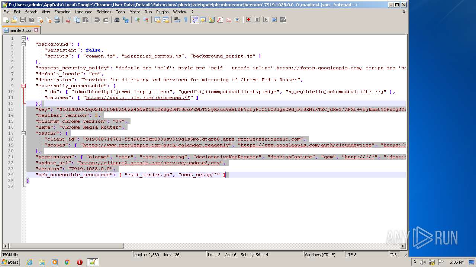Click the volume icon in the system tray
Viewport: 476px width, 267px height.
422,262
